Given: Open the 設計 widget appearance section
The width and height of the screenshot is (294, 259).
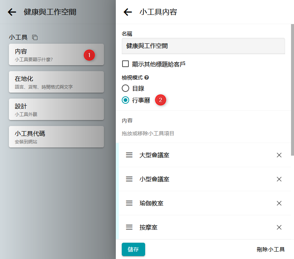Looking at the screenshot, I should (56, 110).
